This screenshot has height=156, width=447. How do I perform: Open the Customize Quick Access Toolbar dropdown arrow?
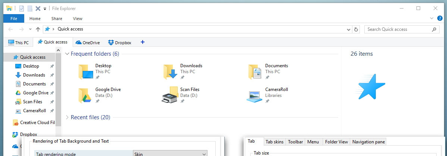coord(45,9)
